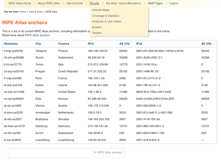Click hostname at-vie-as1853
Screen dimensions: 221x164
coord(12,106)
